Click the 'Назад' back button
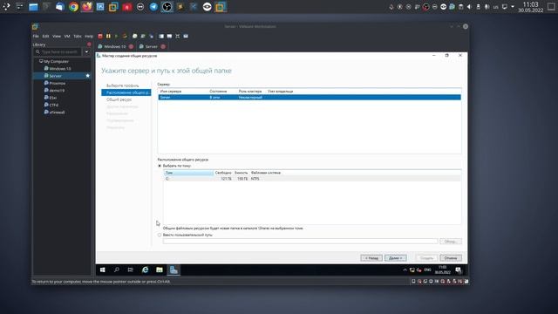This screenshot has width=558, height=314. [x=371, y=258]
